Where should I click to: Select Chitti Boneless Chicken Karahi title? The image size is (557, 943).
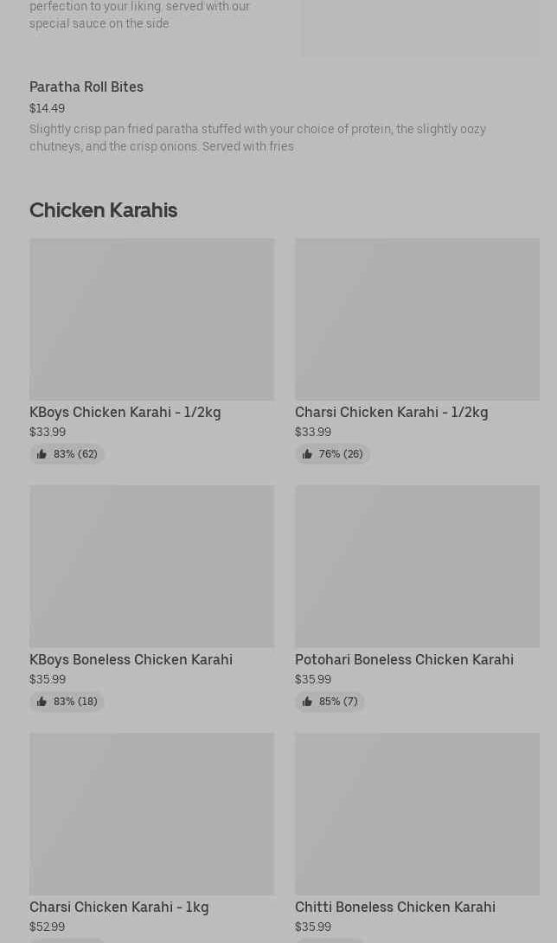(x=395, y=907)
